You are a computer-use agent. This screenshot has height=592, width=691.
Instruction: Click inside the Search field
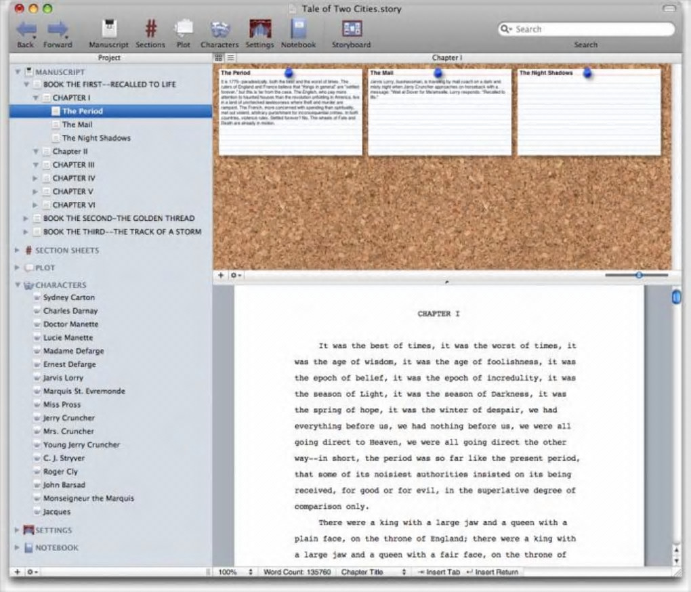pyautogui.click(x=591, y=29)
